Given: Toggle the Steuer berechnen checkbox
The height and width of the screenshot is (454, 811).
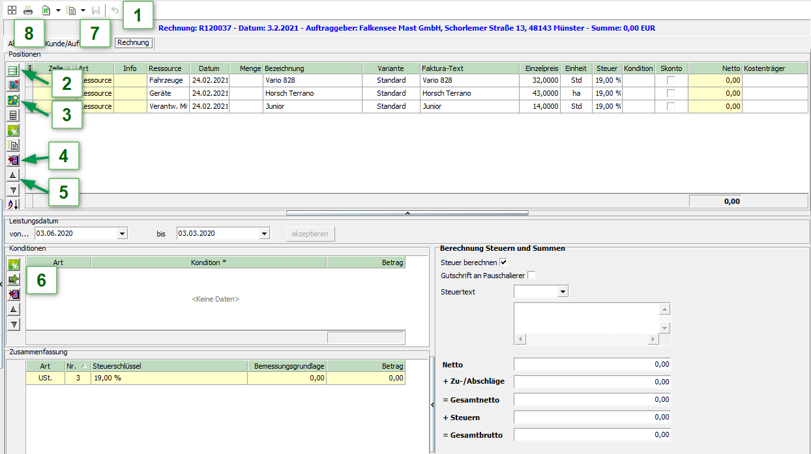Looking at the screenshot, I should [503, 262].
